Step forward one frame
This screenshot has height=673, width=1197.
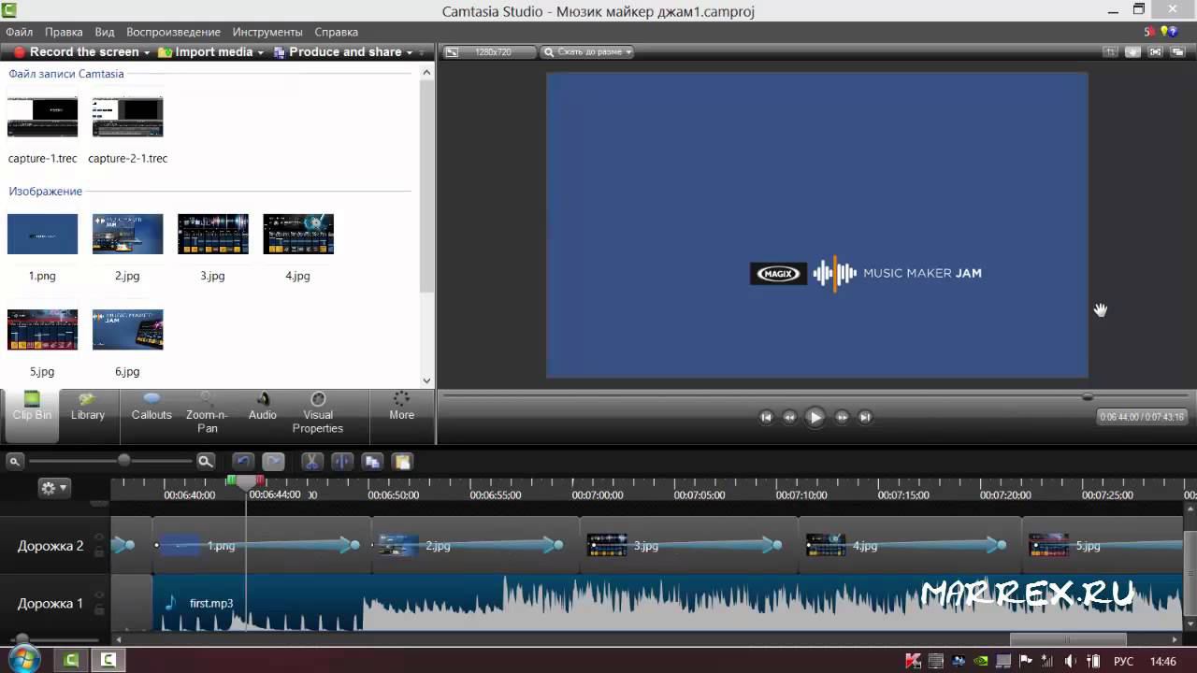point(842,417)
